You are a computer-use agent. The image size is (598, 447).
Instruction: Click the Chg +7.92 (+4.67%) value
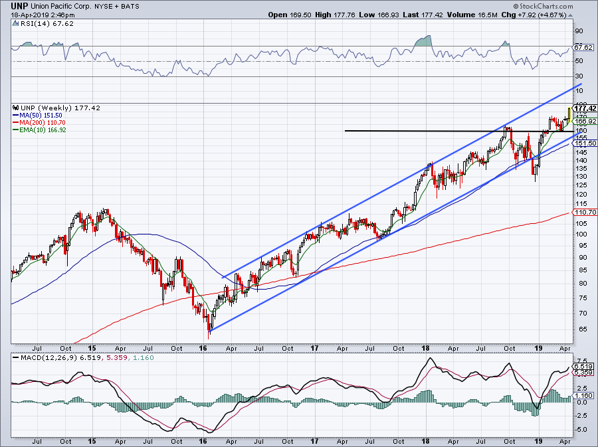pyautogui.click(x=534, y=15)
